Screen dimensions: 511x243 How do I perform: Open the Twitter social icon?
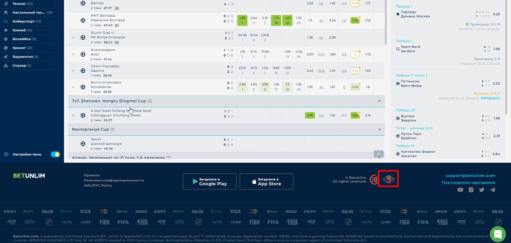tap(482, 190)
